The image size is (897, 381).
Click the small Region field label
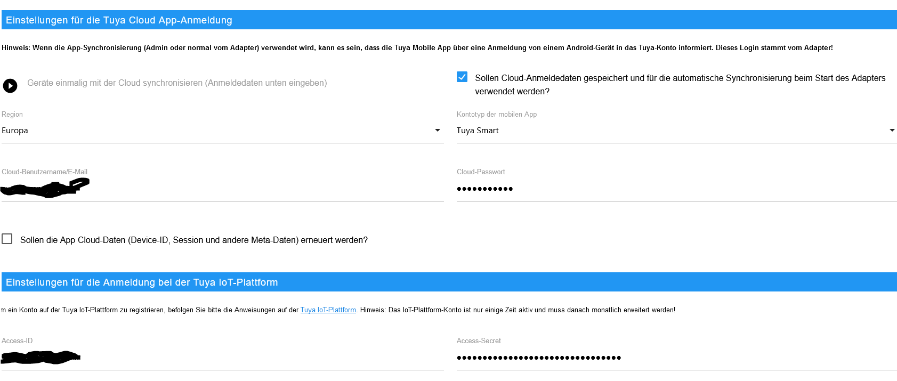[12, 115]
